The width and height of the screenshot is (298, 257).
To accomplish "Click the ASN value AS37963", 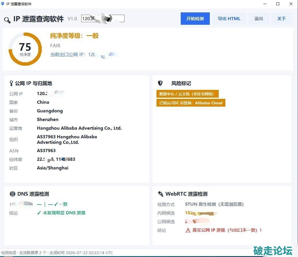I will point(46,151).
